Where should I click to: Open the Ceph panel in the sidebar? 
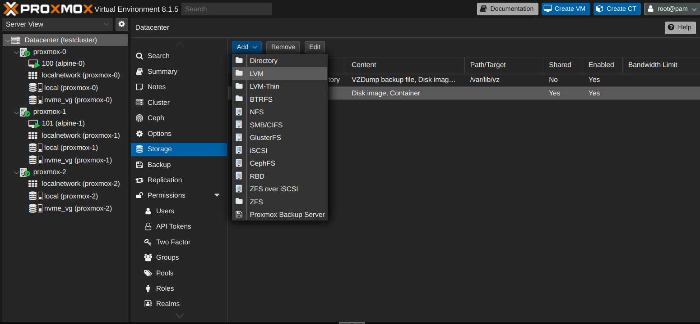tap(156, 118)
